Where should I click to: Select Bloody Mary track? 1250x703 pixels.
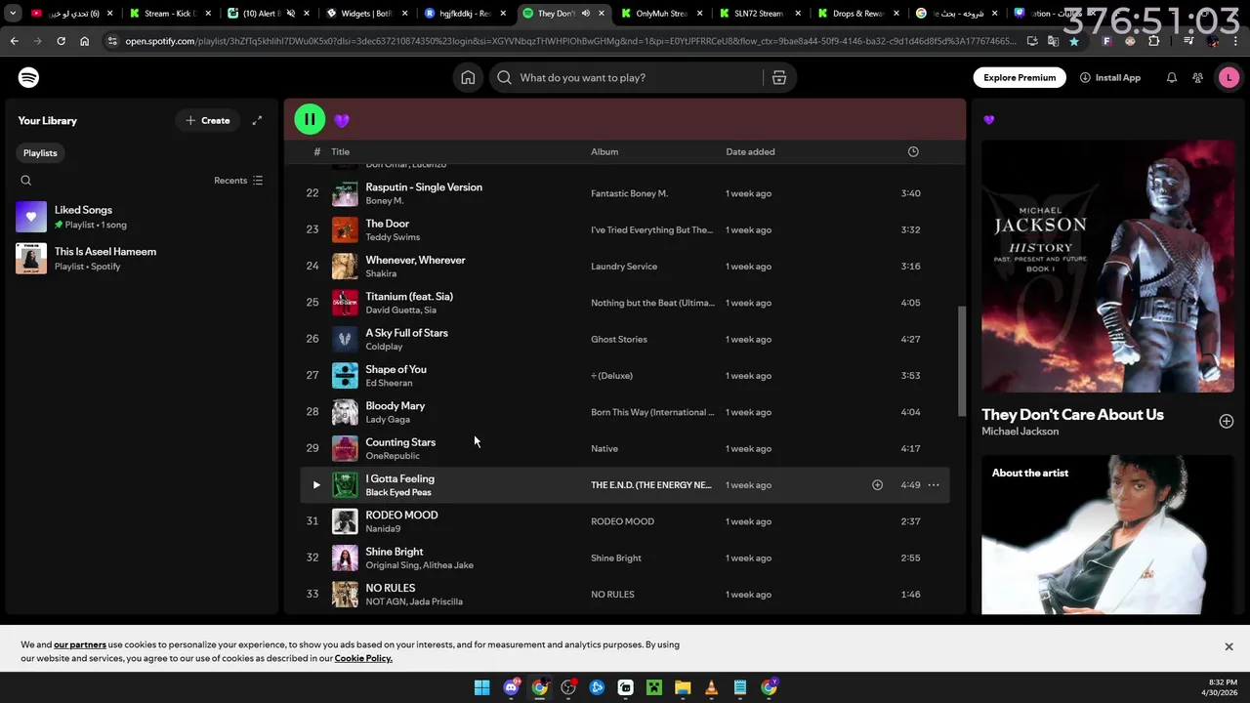[x=624, y=412]
